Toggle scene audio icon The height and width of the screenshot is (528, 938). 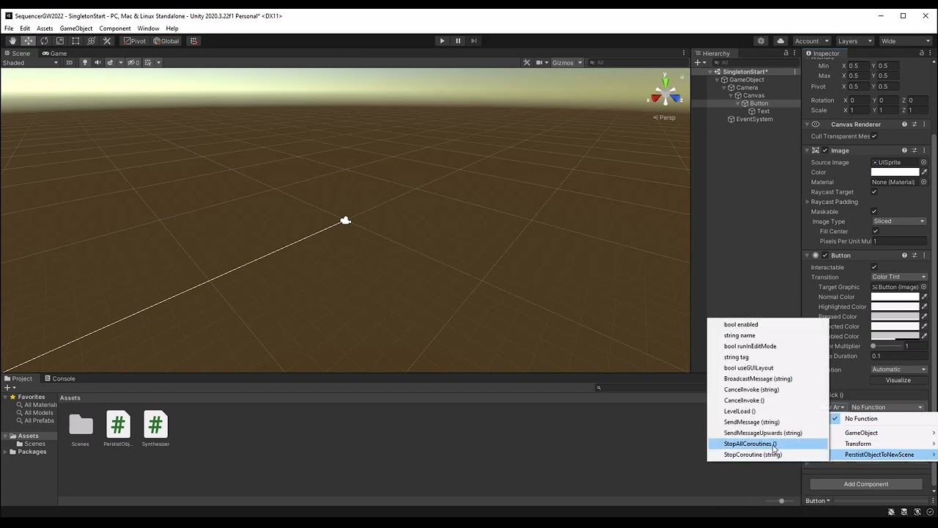point(97,62)
